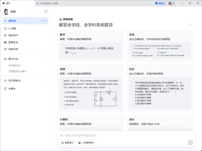Image resolution: width=202 pixels, height=151 pixels.
Task: Click the 截图提问 button
Action: [67, 143]
